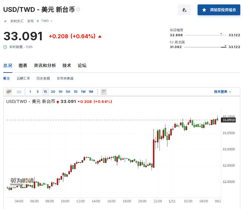This screenshot has width=243, height=209.
Task: Switch to area line chart icon
Action: tap(19, 92)
